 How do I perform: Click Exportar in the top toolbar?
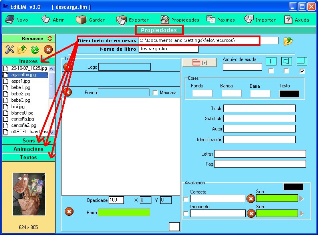(x=133, y=20)
